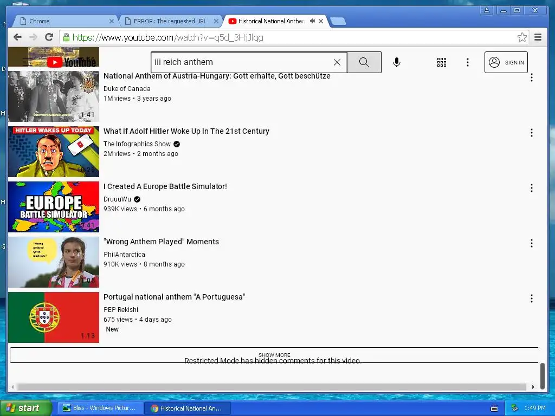The image size is (555, 416).
Task: Click the DruuuWu verified checkmark badge
Action: 137,199
